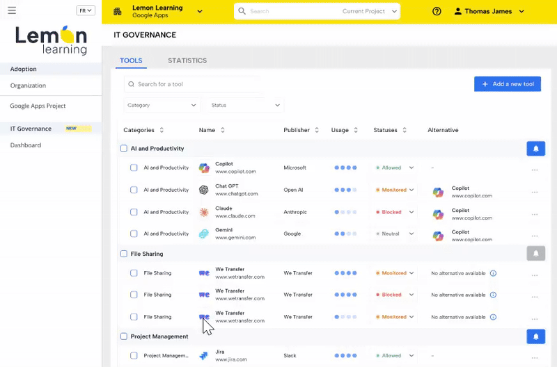Open the FR language selector

point(86,10)
